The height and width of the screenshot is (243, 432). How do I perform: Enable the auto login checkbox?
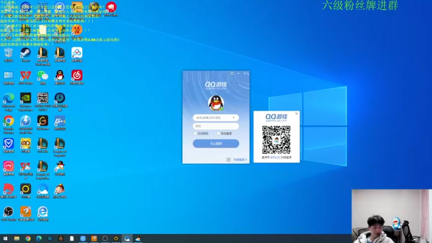point(218,133)
